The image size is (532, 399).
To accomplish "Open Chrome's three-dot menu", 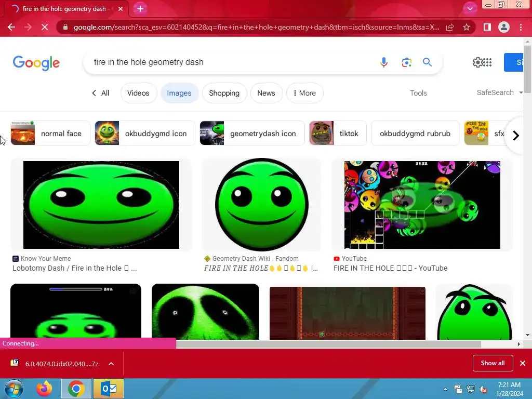I will [521, 27].
